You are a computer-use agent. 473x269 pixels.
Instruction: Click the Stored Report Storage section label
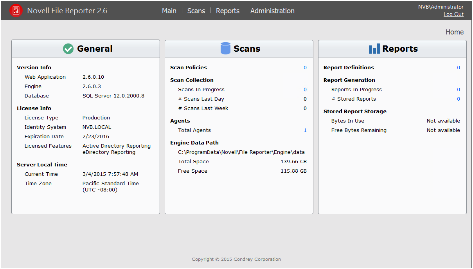355,112
